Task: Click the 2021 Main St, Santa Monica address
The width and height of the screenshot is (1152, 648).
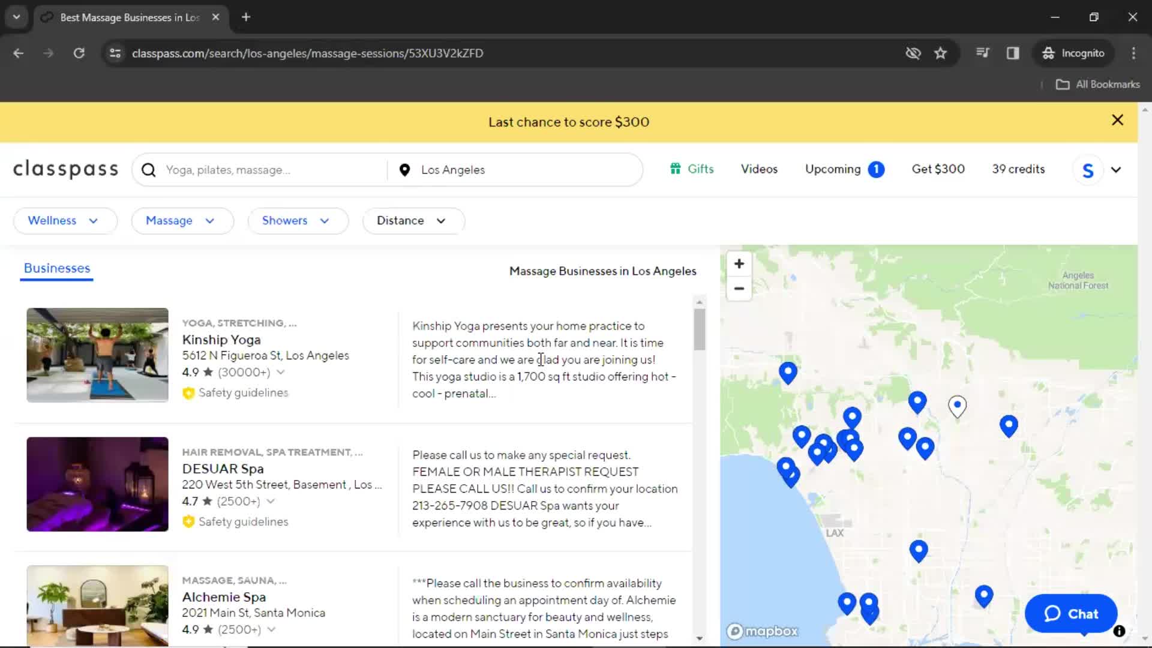Action: 253,613
